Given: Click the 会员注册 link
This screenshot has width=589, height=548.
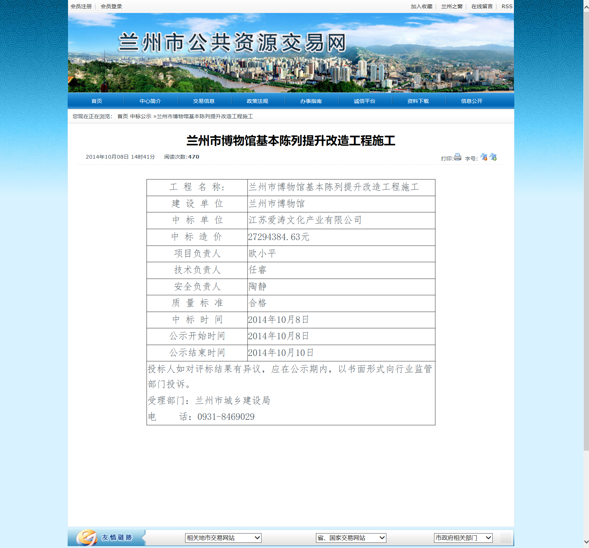Looking at the screenshot, I should (81, 6).
